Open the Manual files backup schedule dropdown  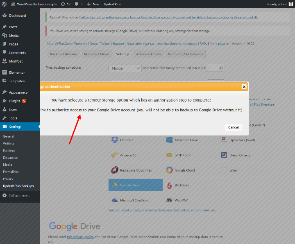pyautogui.click(x=125, y=68)
